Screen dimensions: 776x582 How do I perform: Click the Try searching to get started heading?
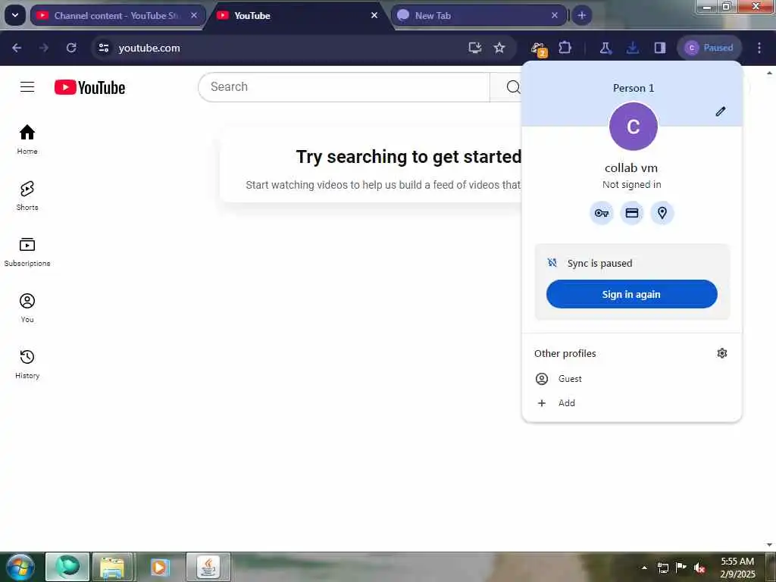click(x=408, y=157)
